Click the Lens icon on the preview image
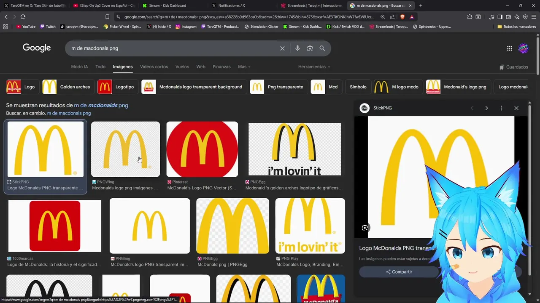The height and width of the screenshot is (303, 540). point(365,228)
